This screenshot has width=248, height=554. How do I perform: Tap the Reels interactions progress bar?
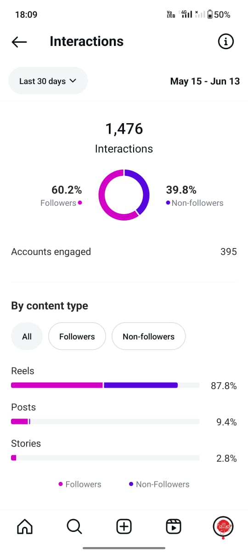tap(105, 385)
